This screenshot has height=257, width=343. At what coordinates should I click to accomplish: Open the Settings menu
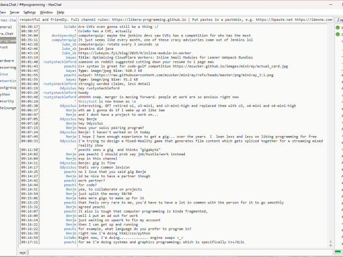(x=30, y=12)
